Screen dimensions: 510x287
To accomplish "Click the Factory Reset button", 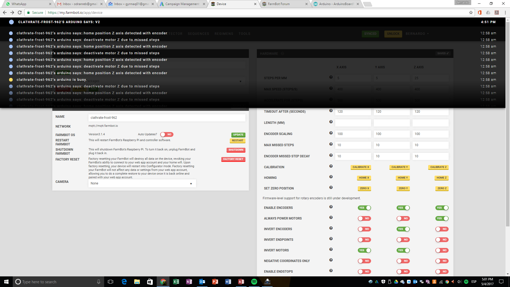I will tap(233, 159).
